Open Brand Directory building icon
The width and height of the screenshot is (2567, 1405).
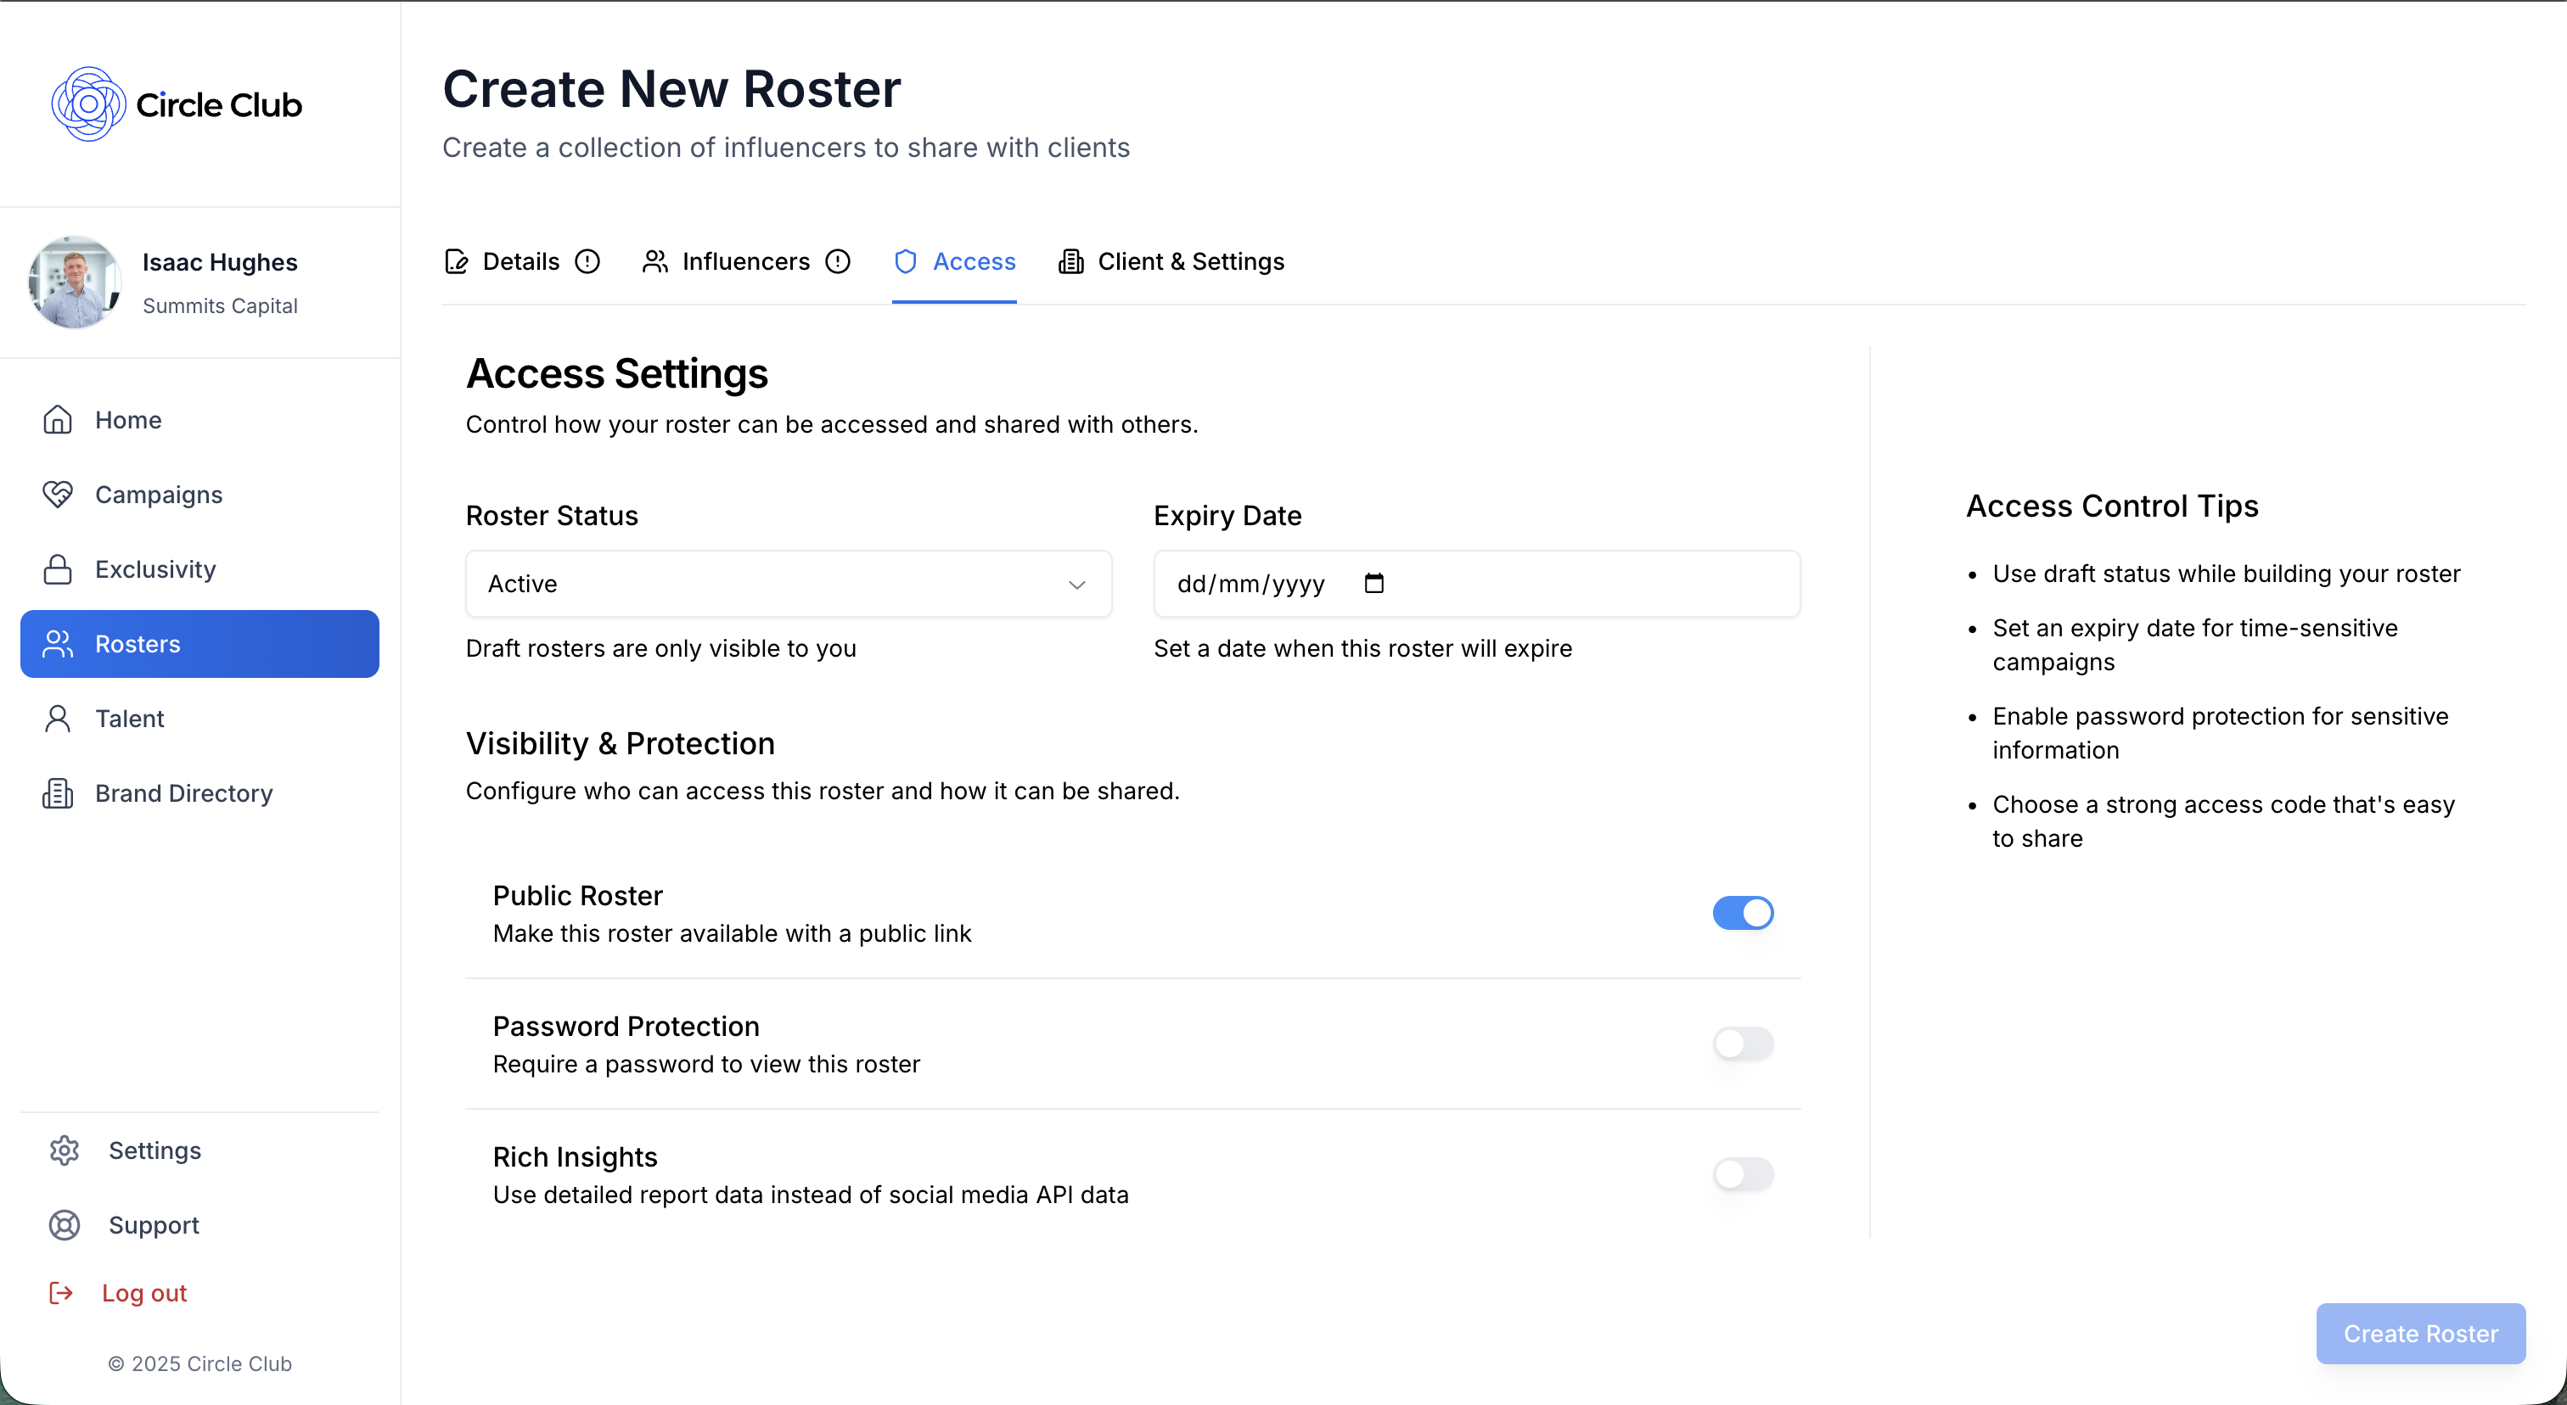pyautogui.click(x=58, y=792)
